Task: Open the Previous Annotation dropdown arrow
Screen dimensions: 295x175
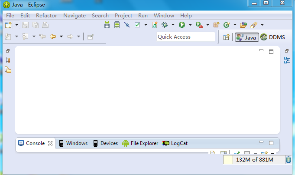Action: pos(34,36)
